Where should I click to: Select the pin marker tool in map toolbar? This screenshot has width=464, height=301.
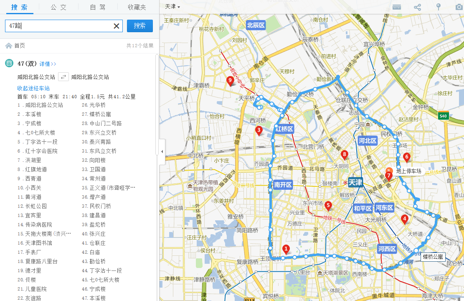point(438,7)
